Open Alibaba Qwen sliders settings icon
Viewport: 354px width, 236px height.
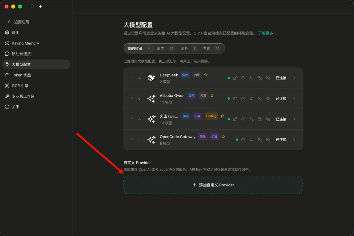coord(251,98)
